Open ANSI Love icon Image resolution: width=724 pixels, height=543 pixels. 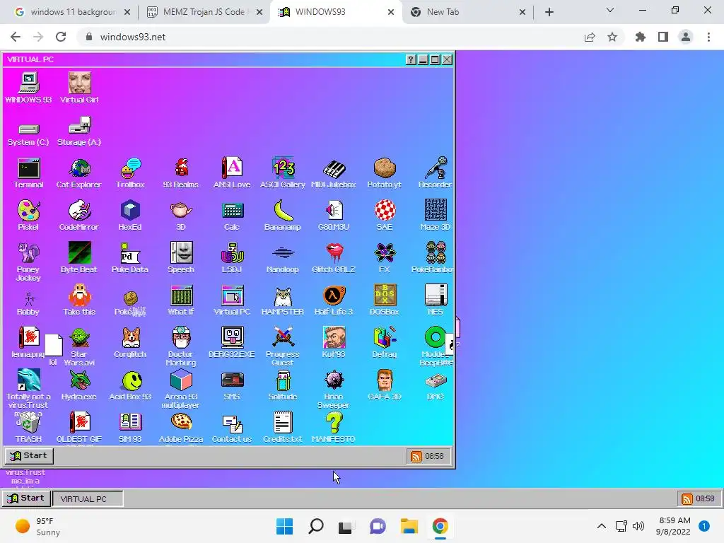(x=232, y=174)
